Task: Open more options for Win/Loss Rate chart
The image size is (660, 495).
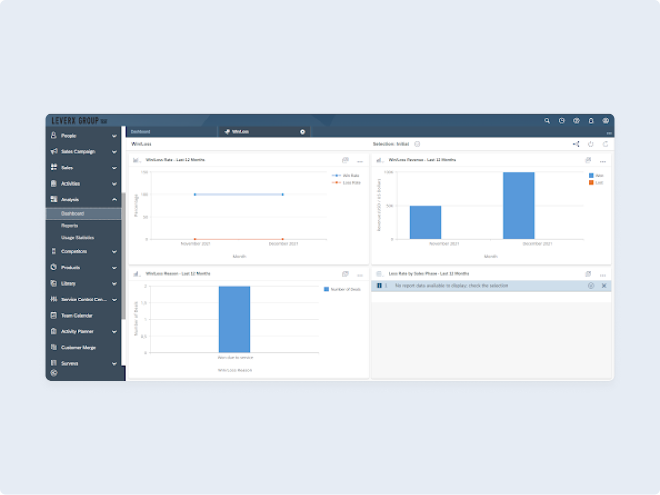Action: click(360, 162)
